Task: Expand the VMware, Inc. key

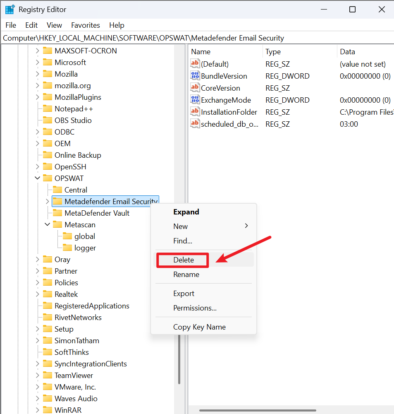Action: coord(38,387)
